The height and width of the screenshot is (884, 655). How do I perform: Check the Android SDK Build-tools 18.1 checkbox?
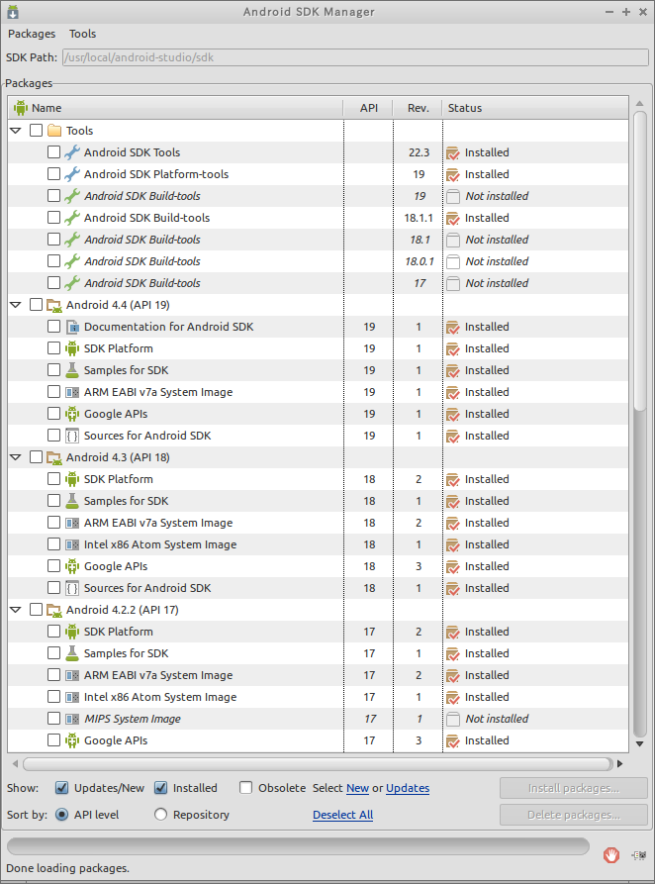[x=53, y=239]
